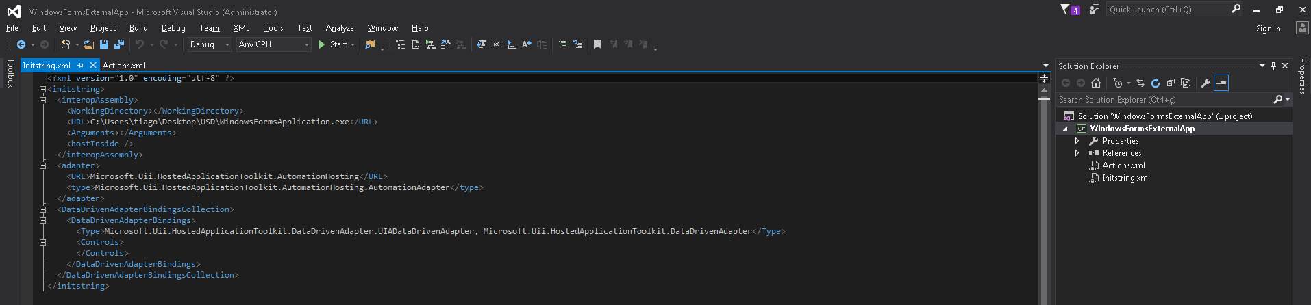Click the Undo icon in toolbar

point(140,44)
